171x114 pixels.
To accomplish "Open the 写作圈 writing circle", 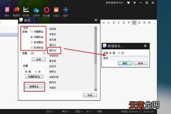I will point(47,12).
